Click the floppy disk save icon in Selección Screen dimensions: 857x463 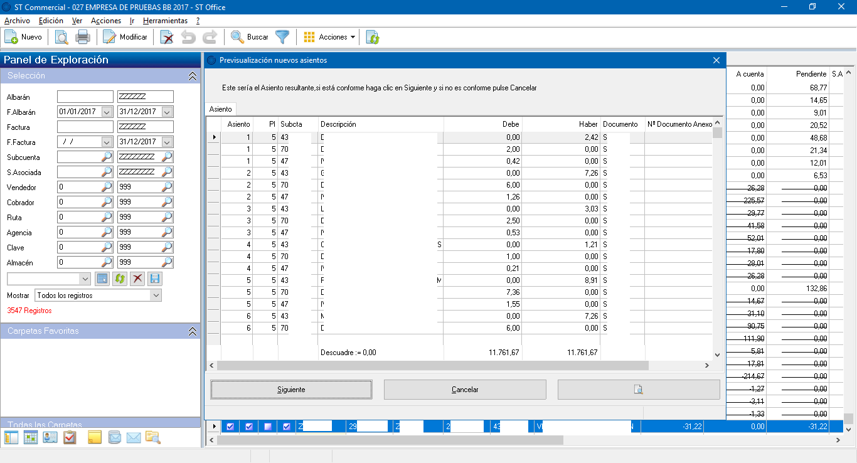[155, 279]
